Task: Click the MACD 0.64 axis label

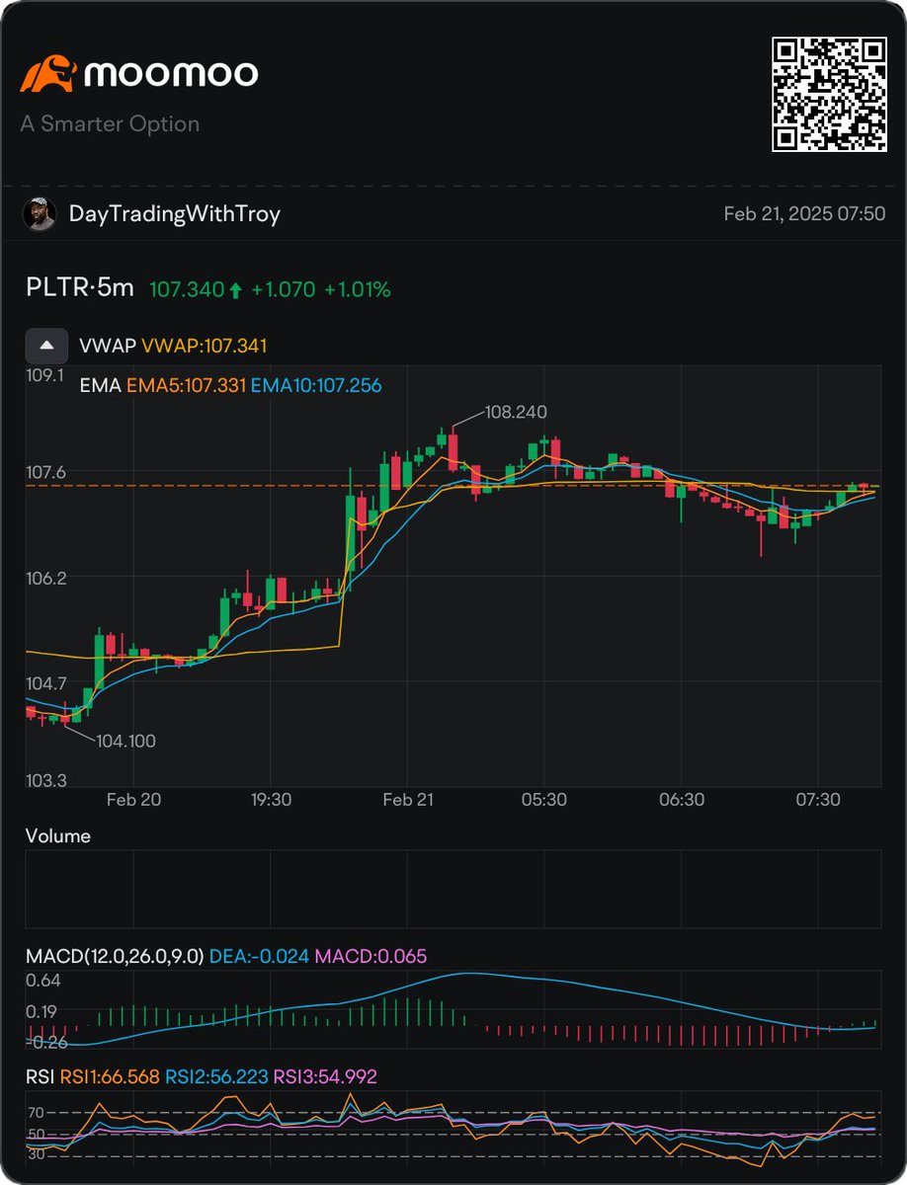Action: 44,981
